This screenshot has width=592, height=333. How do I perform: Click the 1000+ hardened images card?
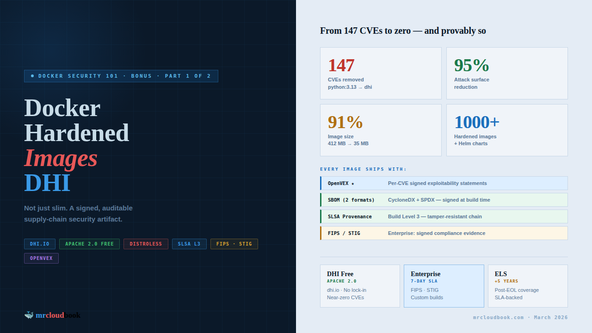(507, 130)
